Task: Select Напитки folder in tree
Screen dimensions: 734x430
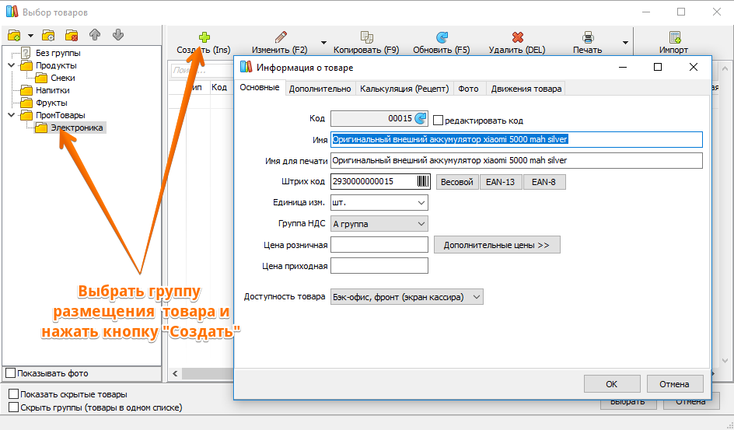Action: click(x=52, y=90)
